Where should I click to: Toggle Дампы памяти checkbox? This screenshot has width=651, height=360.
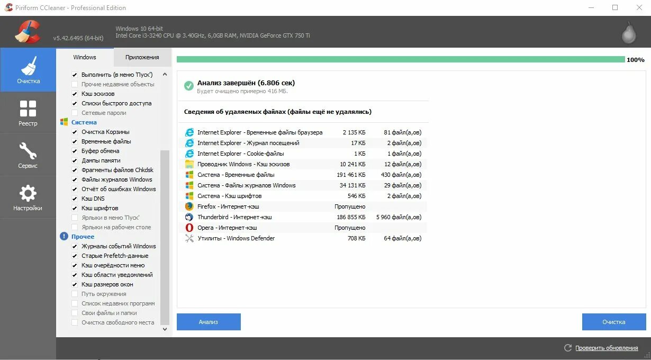[75, 160]
